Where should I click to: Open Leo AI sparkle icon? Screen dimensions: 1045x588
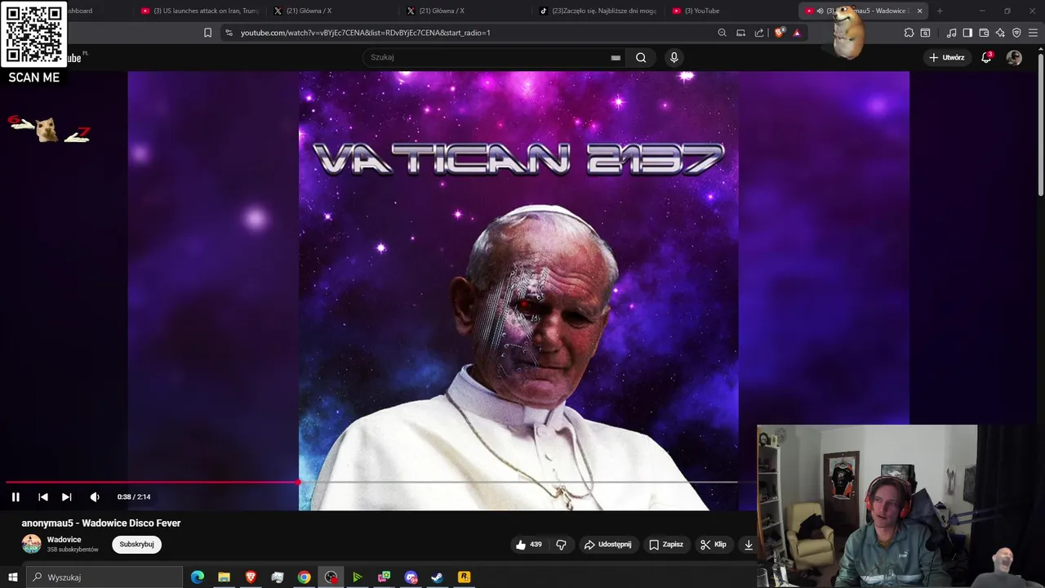coord(1000,33)
